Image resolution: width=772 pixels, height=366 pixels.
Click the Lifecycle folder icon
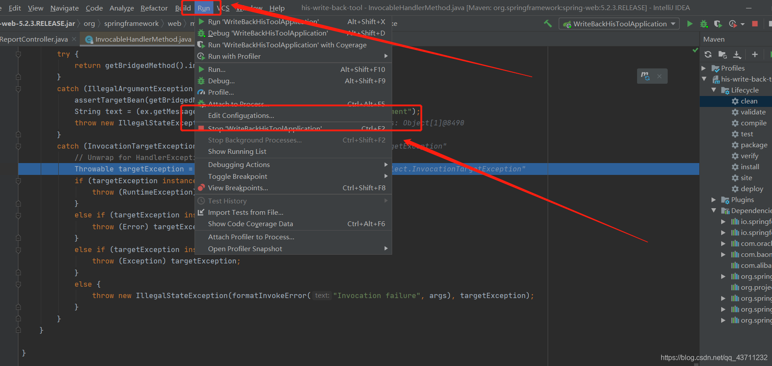(725, 90)
